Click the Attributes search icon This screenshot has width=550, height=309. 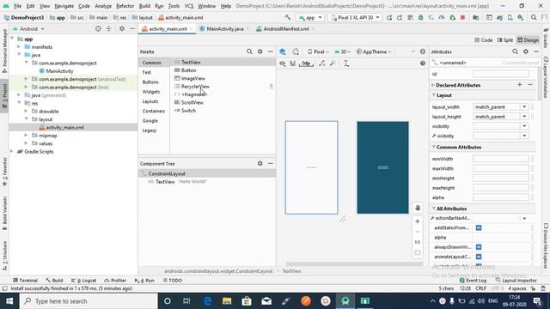coord(515,51)
